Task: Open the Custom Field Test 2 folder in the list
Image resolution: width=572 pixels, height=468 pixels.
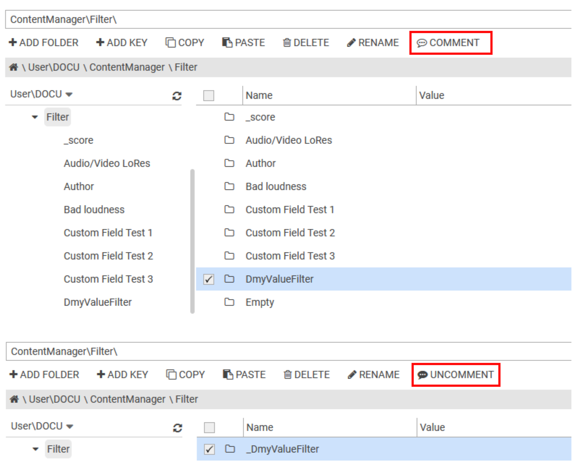Action: coord(290,233)
